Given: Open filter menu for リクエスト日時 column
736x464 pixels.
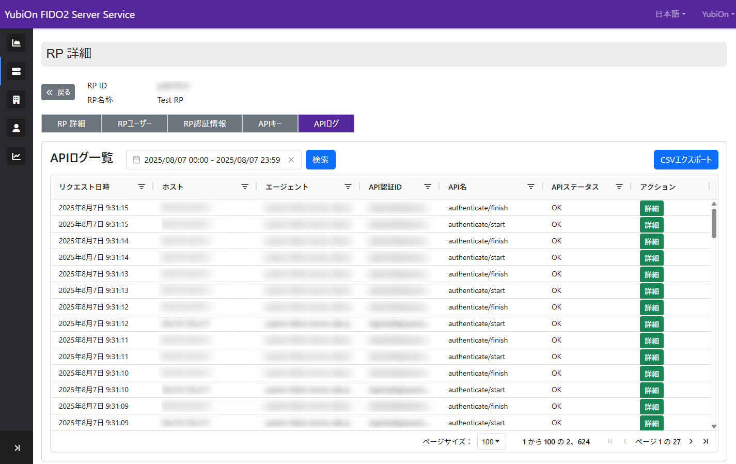Looking at the screenshot, I should coord(142,187).
